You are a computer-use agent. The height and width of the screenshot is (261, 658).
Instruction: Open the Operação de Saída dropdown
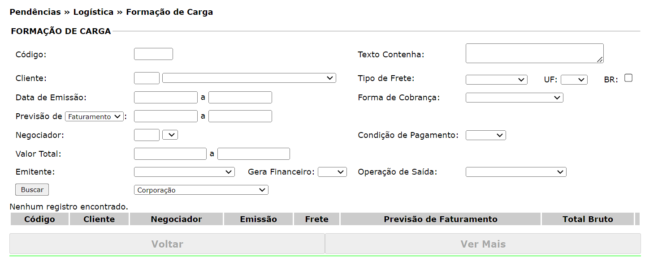516,172
